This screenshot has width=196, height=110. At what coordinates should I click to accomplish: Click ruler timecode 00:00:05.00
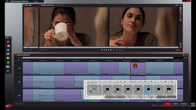(43, 61)
